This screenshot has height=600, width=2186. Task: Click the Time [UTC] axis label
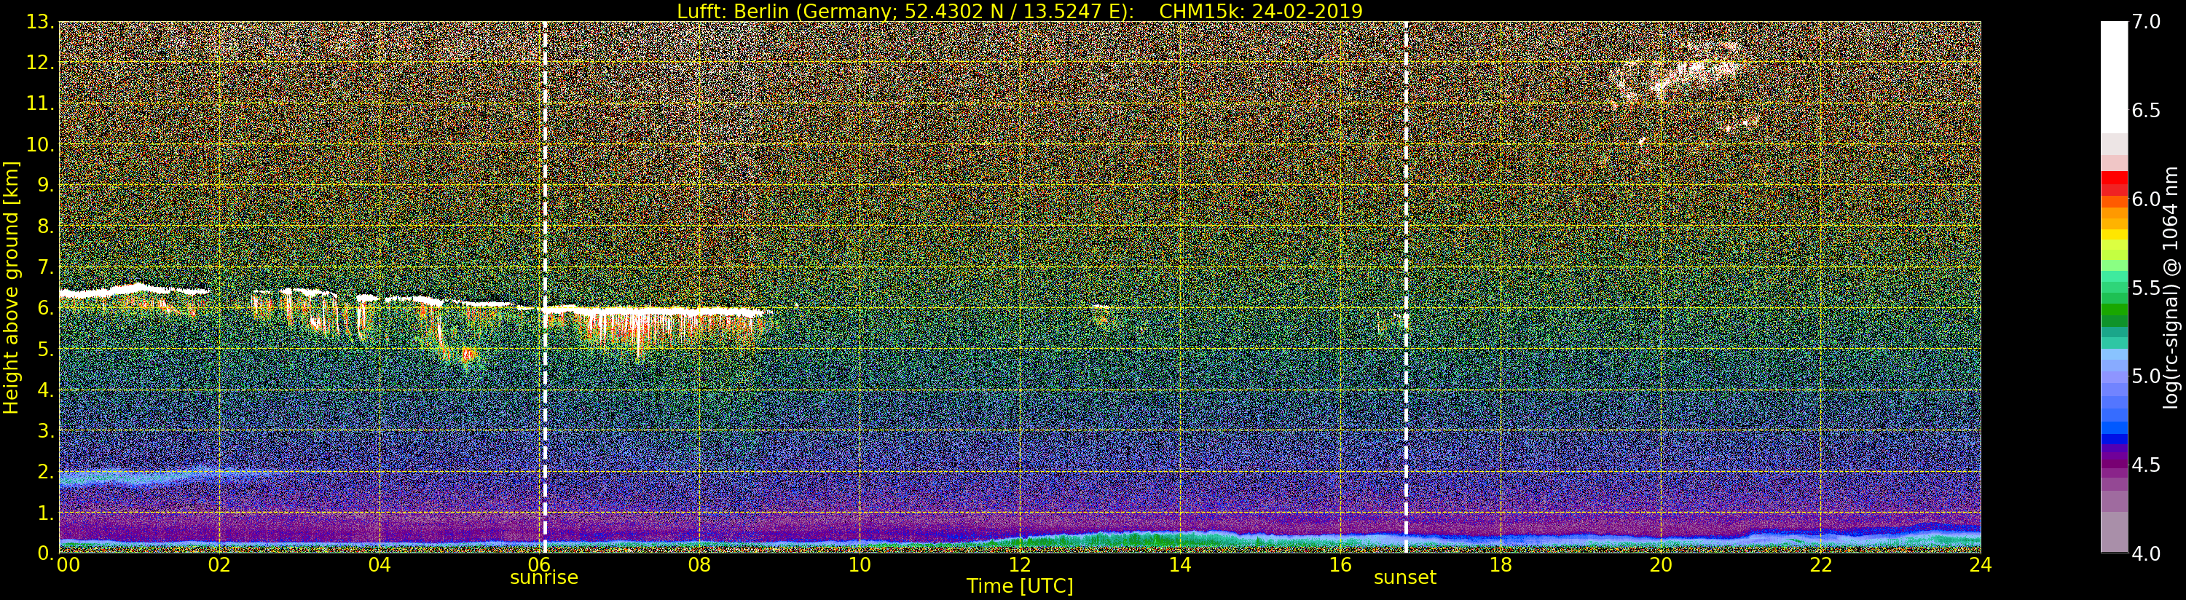tap(1019, 586)
